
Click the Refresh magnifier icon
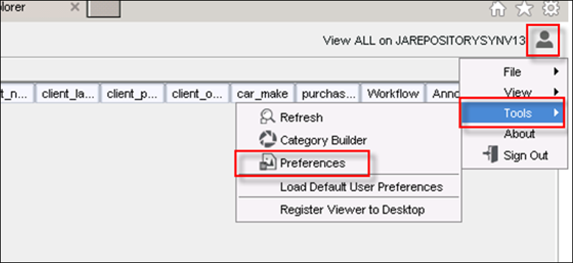click(x=267, y=118)
